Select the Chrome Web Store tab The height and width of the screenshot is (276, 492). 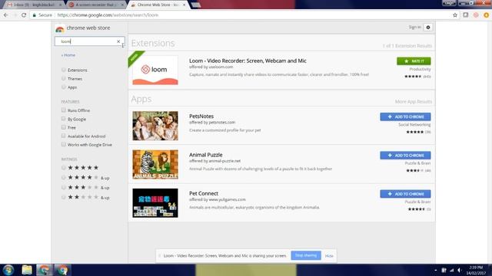click(157, 5)
